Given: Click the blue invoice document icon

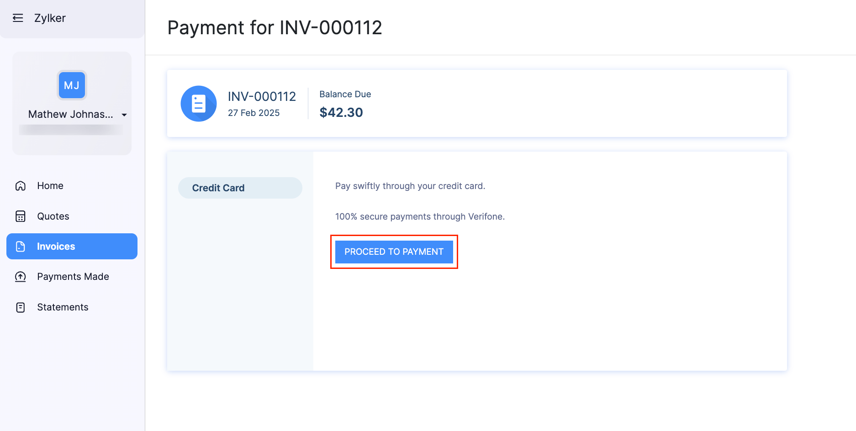Looking at the screenshot, I should coord(199,104).
